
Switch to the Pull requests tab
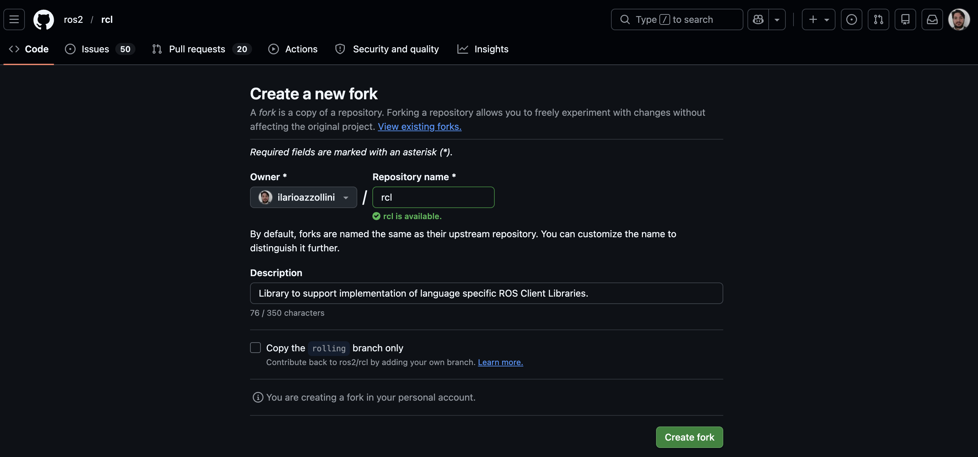(202, 49)
